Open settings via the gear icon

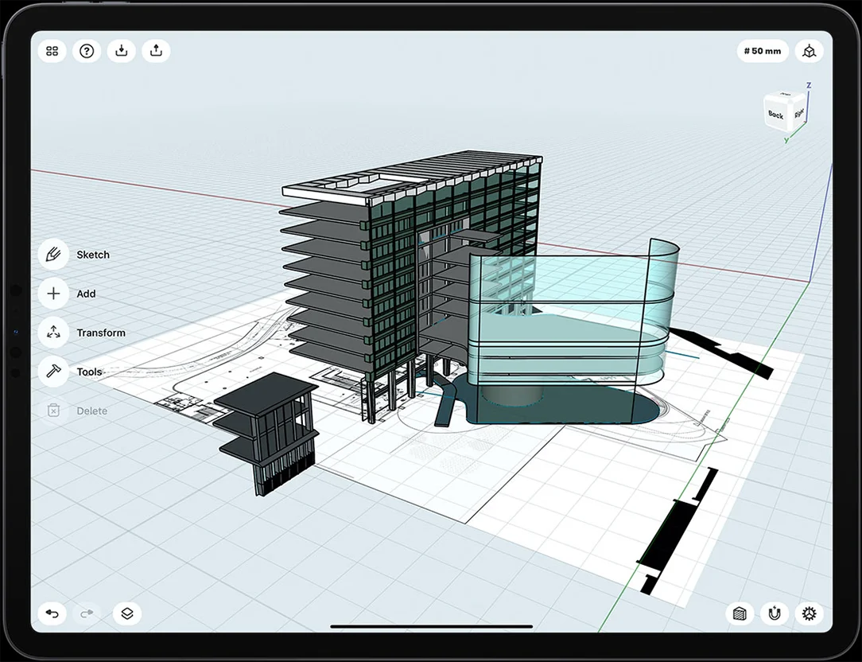(810, 613)
